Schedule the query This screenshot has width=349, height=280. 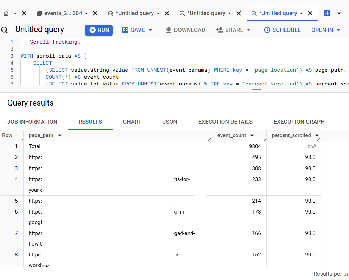point(282,30)
